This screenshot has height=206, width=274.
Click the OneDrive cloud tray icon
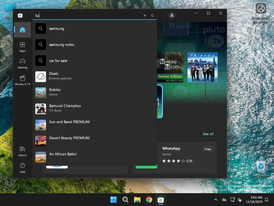click(x=224, y=200)
